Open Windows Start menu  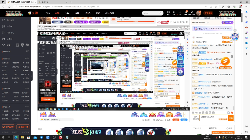pos(3,138)
